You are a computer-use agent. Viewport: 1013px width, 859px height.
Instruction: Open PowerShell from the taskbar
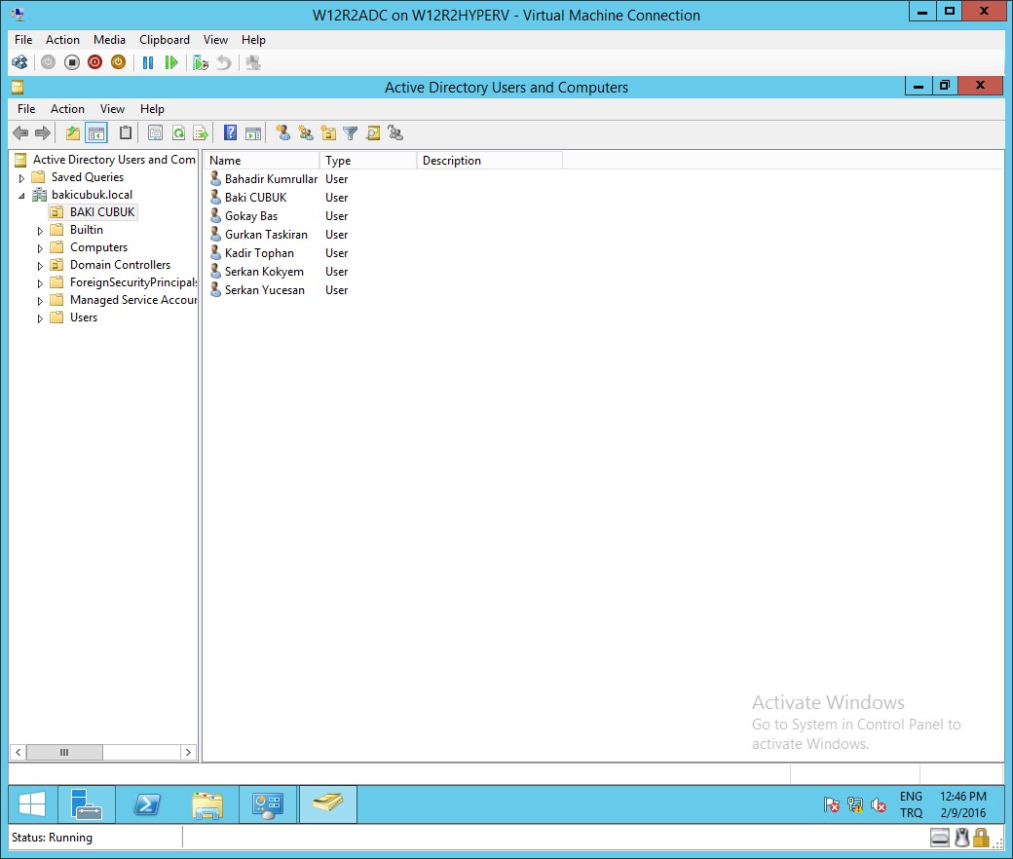click(x=147, y=804)
